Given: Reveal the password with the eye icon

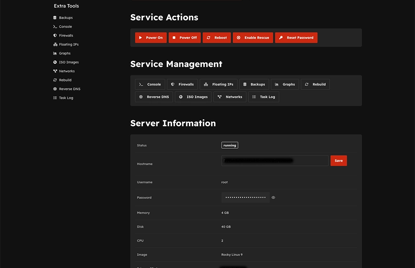Looking at the screenshot, I should point(273,198).
